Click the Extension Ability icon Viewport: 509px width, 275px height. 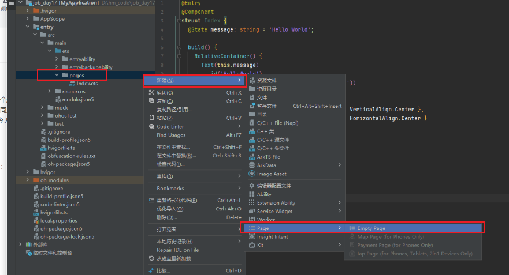pyautogui.click(x=251, y=202)
